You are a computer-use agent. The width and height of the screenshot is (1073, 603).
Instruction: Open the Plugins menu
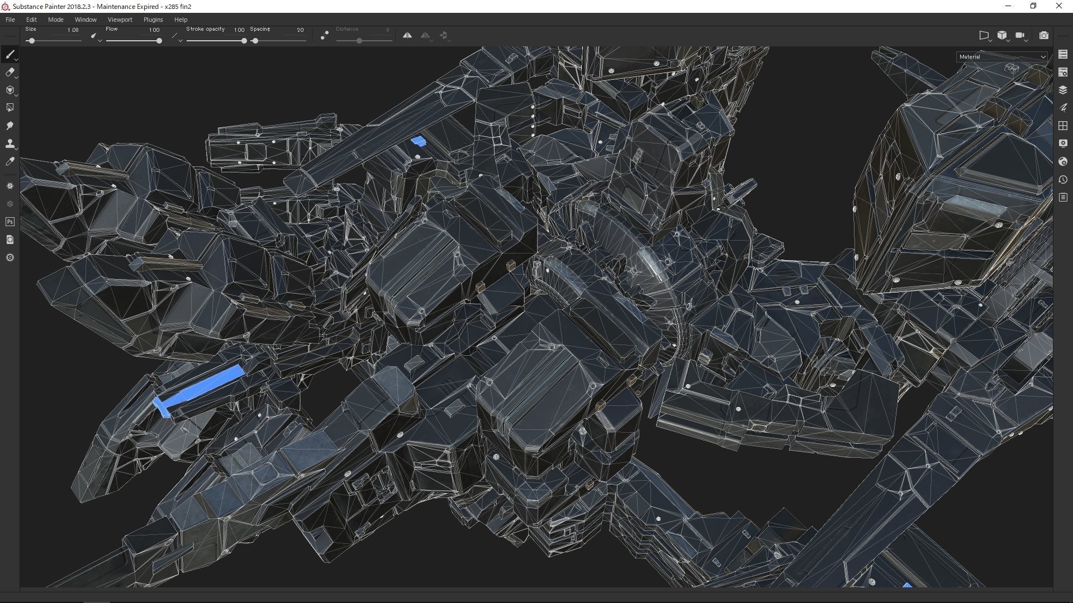[x=153, y=20]
